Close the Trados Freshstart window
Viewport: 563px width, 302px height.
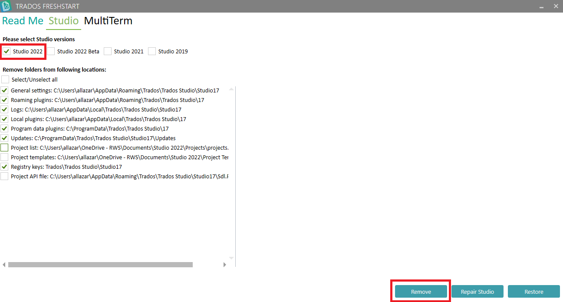click(556, 6)
